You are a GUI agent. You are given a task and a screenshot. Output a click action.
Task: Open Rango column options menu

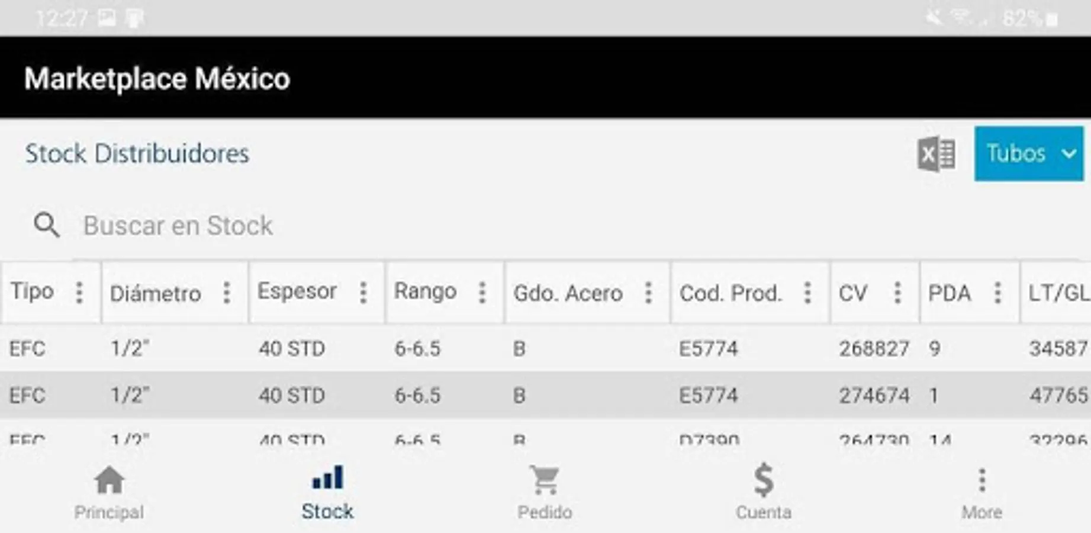click(482, 293)
